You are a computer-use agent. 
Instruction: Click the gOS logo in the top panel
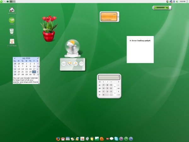(3, 2)
